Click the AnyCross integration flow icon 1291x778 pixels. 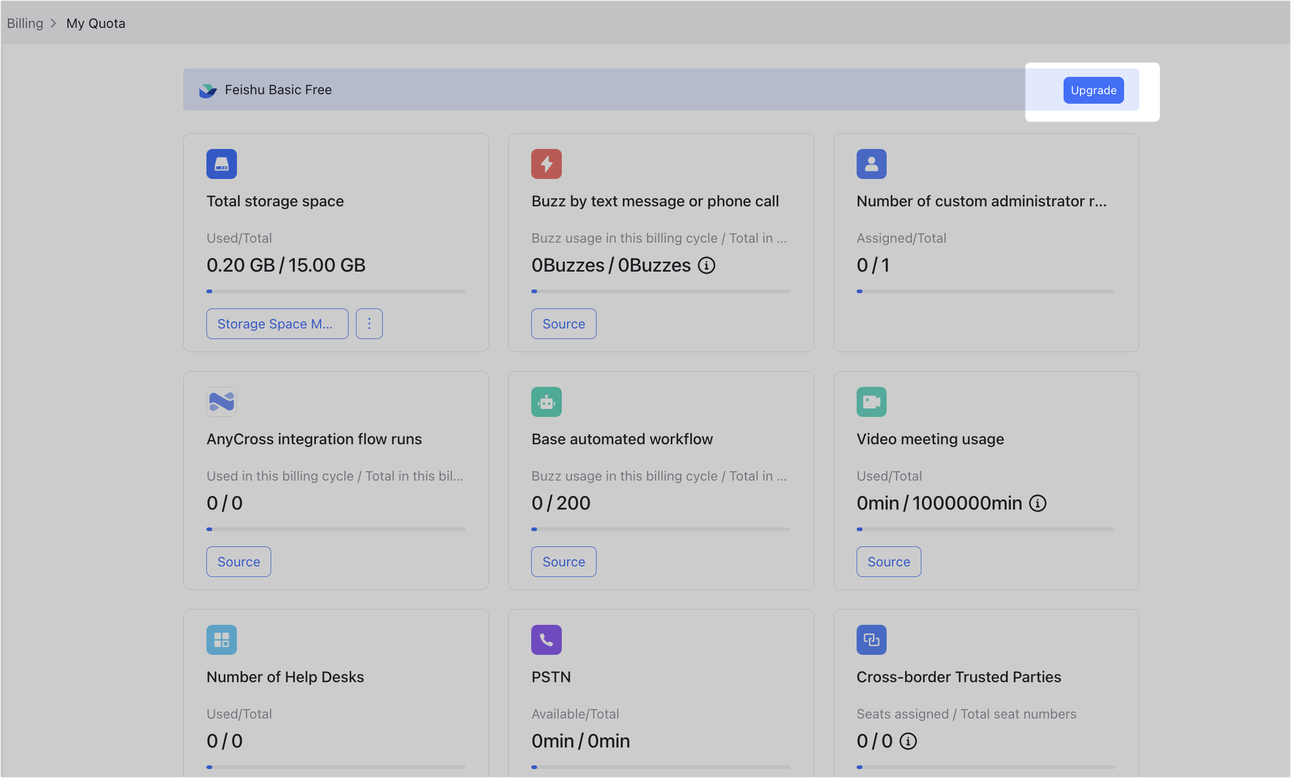pos(221,402)
